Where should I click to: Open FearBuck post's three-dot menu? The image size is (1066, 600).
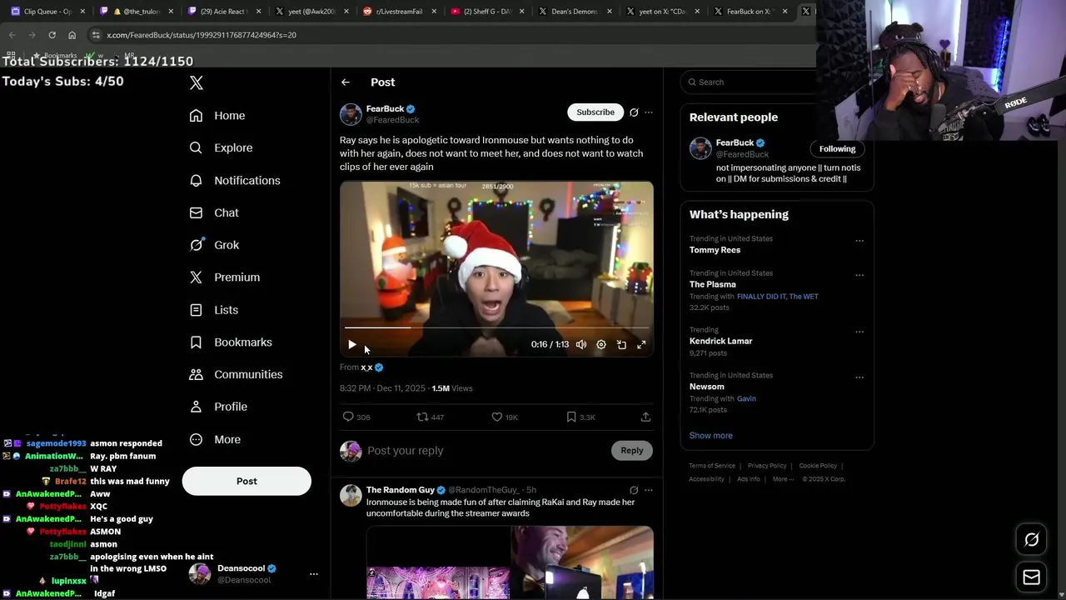[649, 112]
